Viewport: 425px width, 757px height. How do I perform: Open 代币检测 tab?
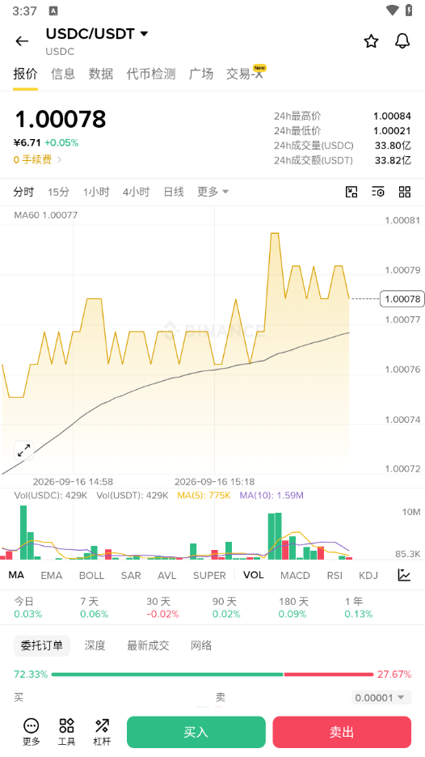151,74
